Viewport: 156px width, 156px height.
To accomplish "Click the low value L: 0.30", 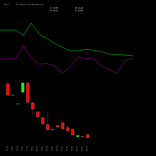I will [79, 11].
